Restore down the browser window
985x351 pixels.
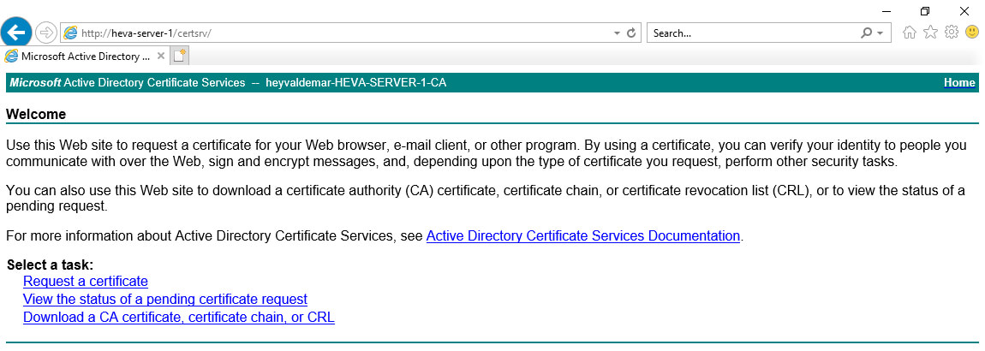(x=925, y=10)
